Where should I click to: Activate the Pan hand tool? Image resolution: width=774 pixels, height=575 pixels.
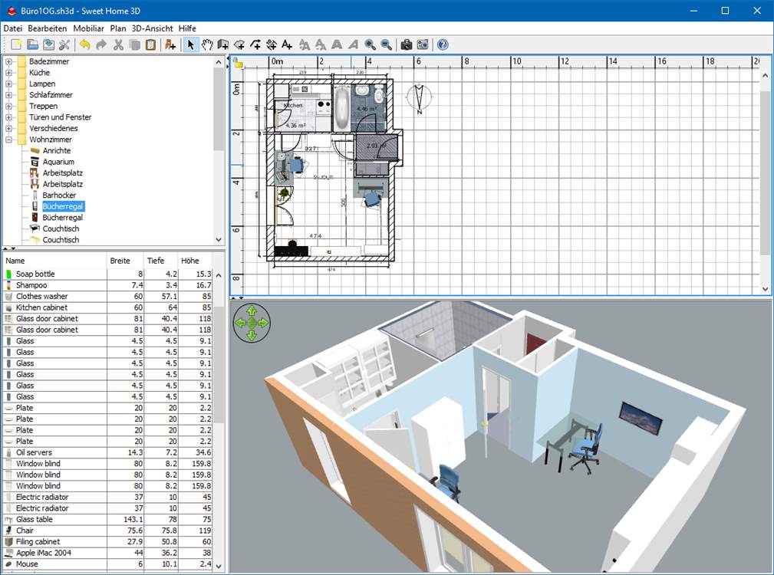coord(207,45)
